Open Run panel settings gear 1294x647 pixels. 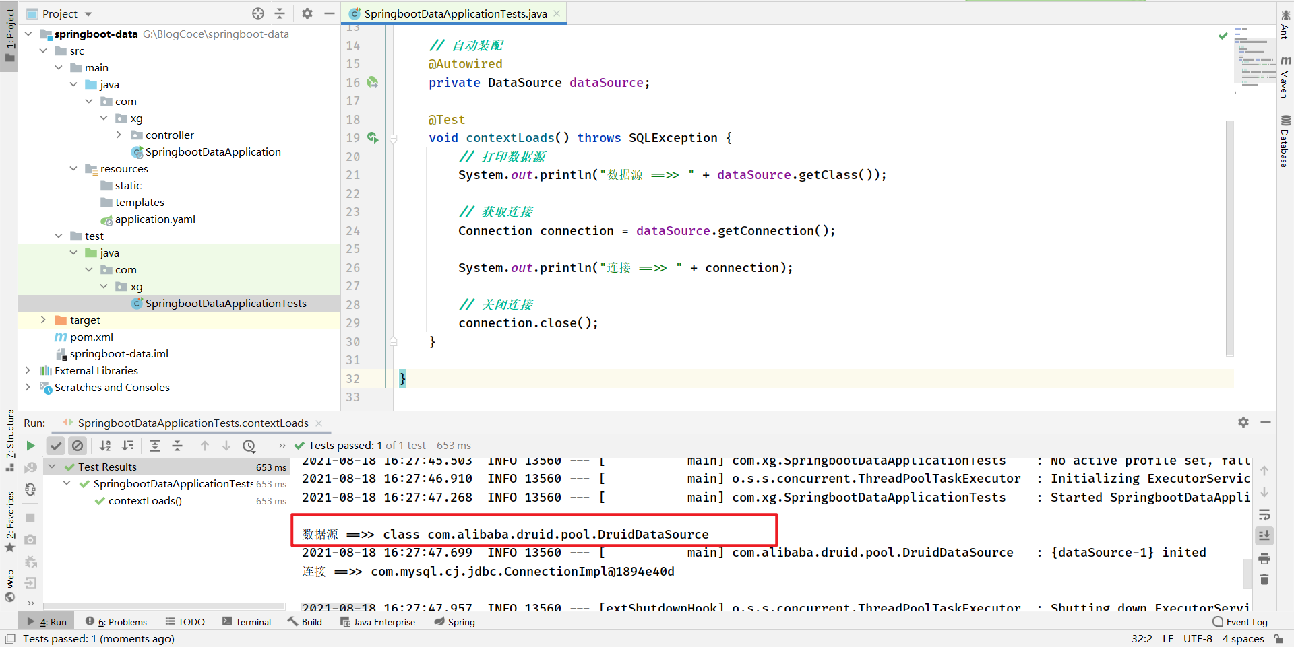pos(1243,422)
